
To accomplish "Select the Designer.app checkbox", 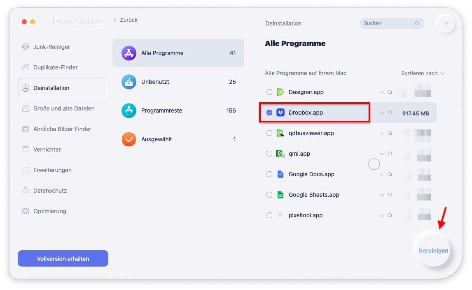I will coord(269,92).
